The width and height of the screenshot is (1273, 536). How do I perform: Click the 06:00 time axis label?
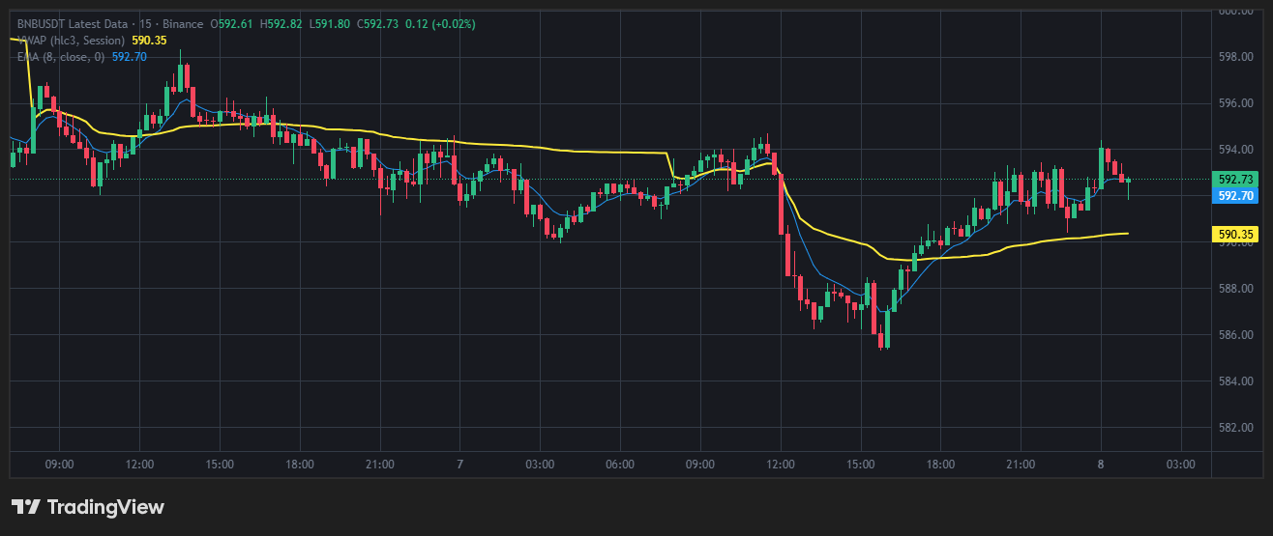620,465
